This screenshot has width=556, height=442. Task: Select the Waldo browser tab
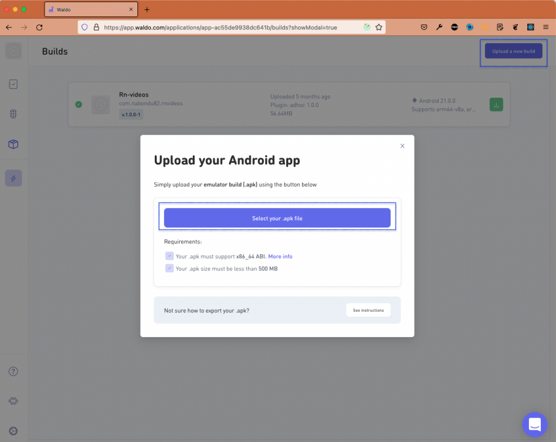pos(91,10)
